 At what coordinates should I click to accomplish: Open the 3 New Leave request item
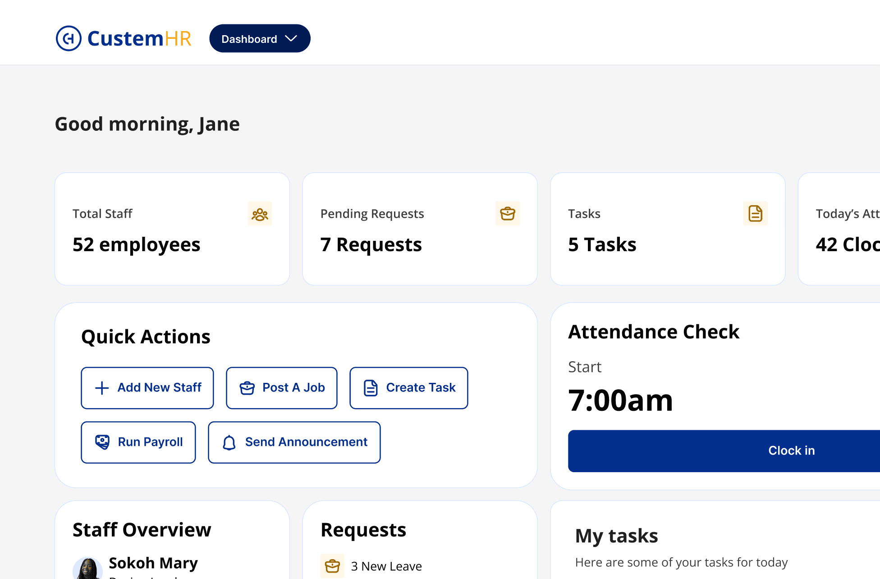pyautogui.click(x=386, y=566)
